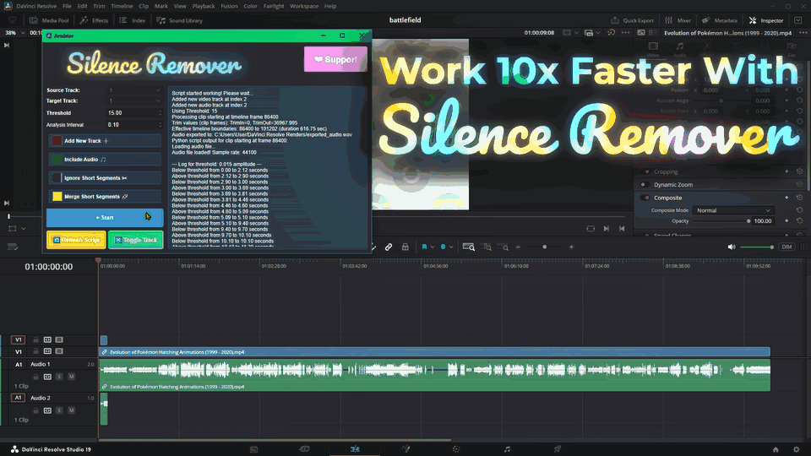The height and width of the screenshot is (456, 811).
Task: Toggle the Composite switch in Inspector
Action: (x=645, y=198)
